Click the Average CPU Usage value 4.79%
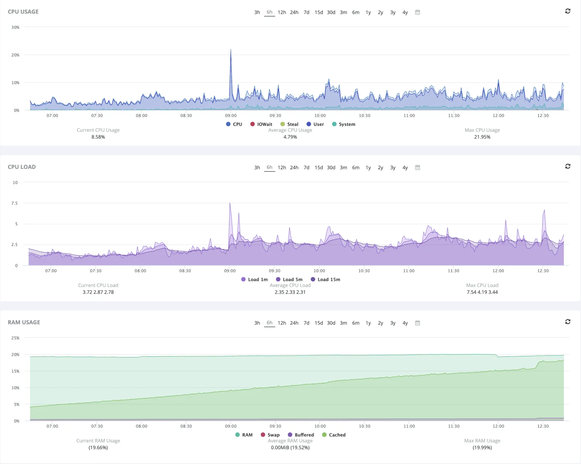Image resolution: width=581 pixels, height=464 pixels. (x=290, y=137)
